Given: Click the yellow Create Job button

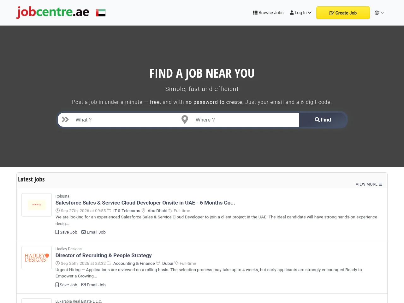Looking at the screenshot, I should pyautogui.click(x=343, y=13).
